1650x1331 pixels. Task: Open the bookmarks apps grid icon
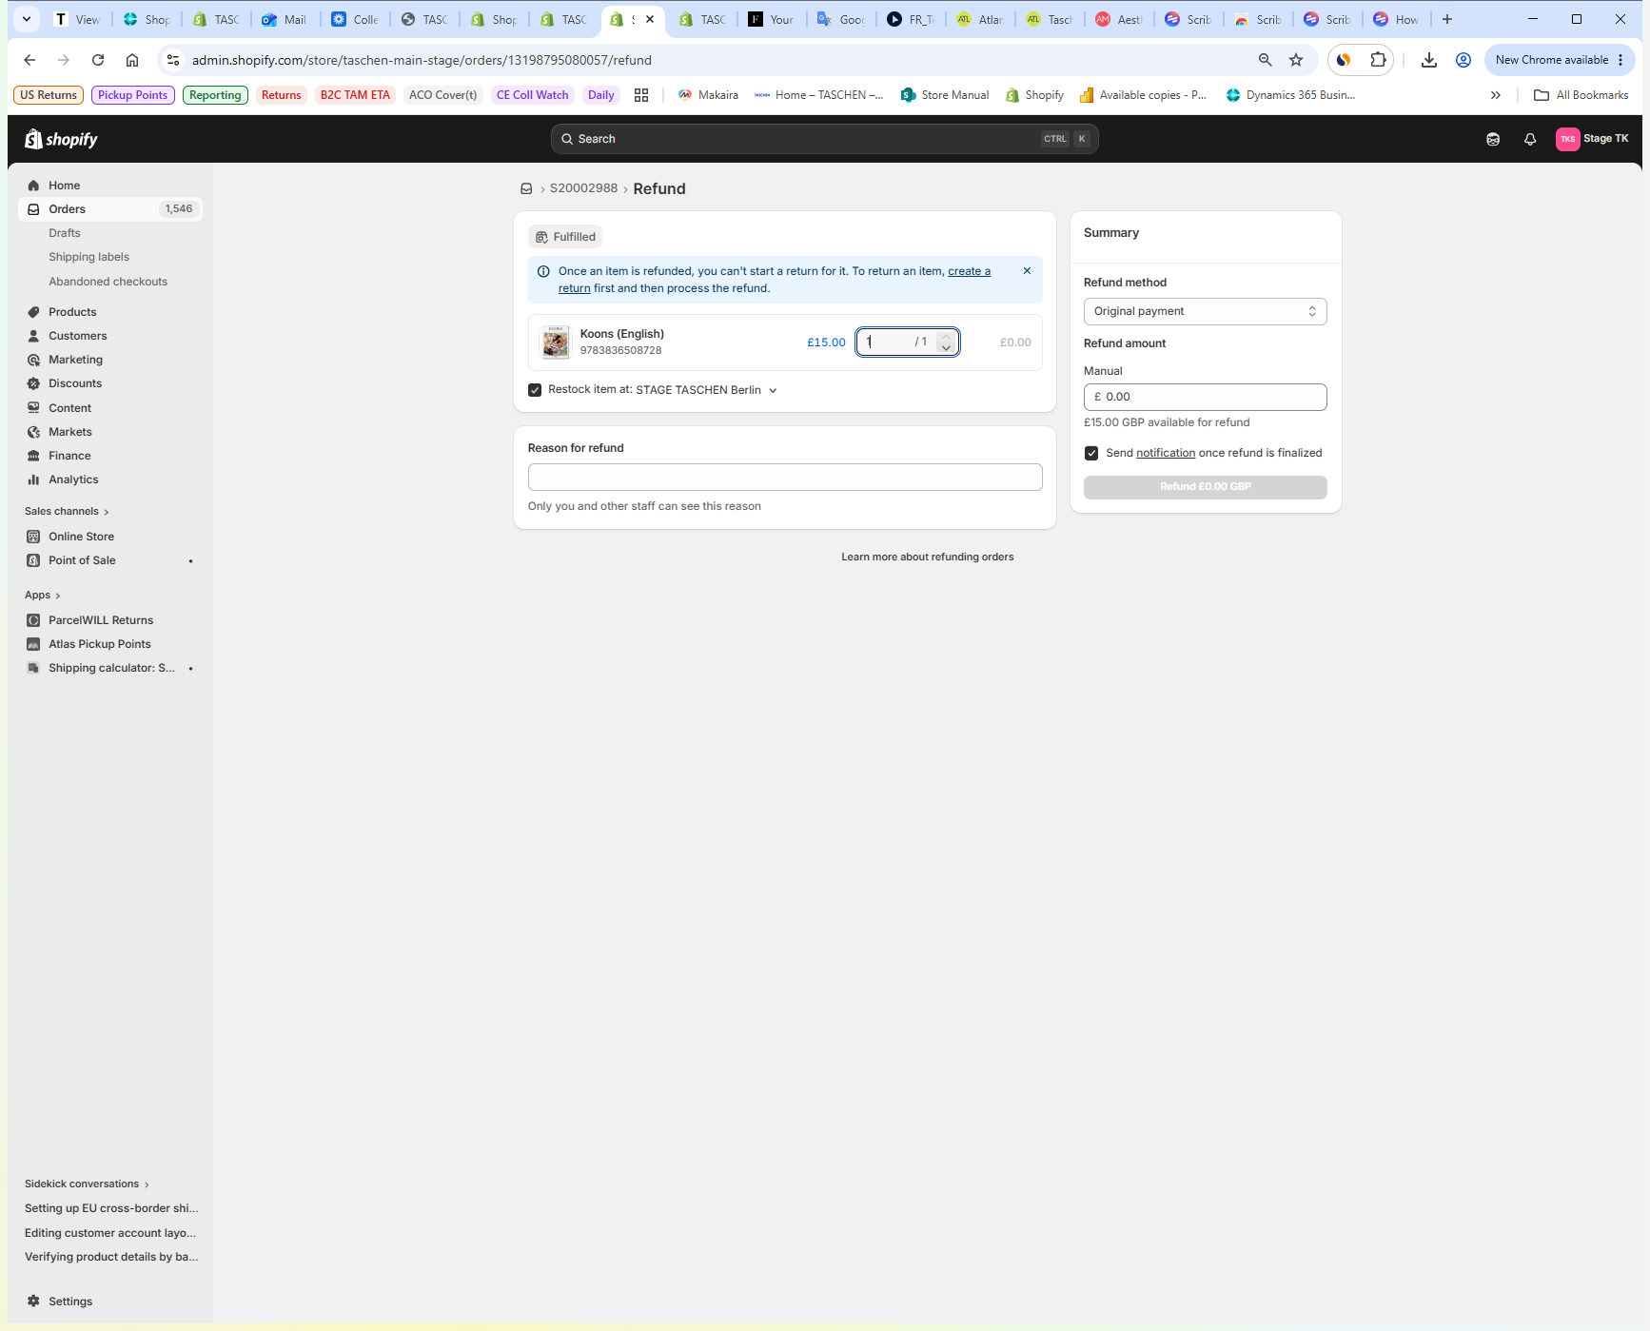[641, 95]
